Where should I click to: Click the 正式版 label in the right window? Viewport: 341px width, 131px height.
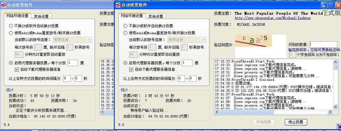coord(332,13)
